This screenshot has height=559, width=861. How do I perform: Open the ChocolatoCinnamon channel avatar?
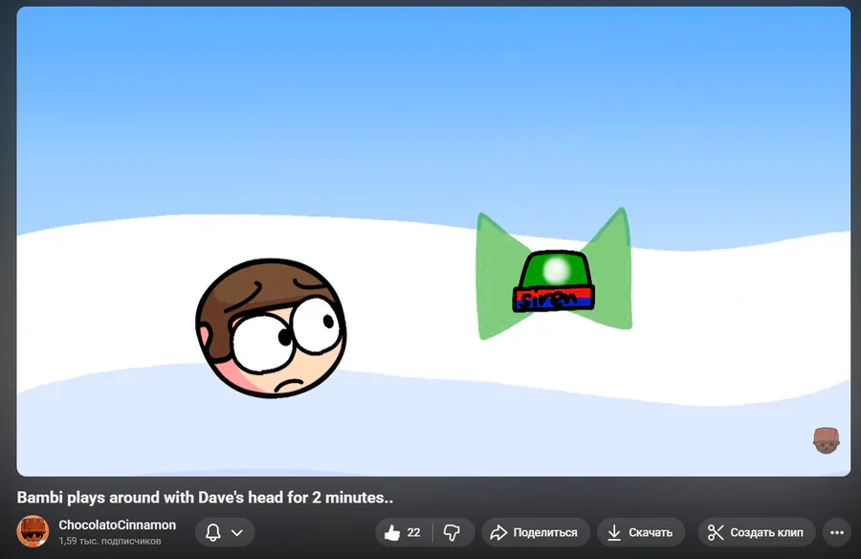pyautogui.click(x=33, y=531)
